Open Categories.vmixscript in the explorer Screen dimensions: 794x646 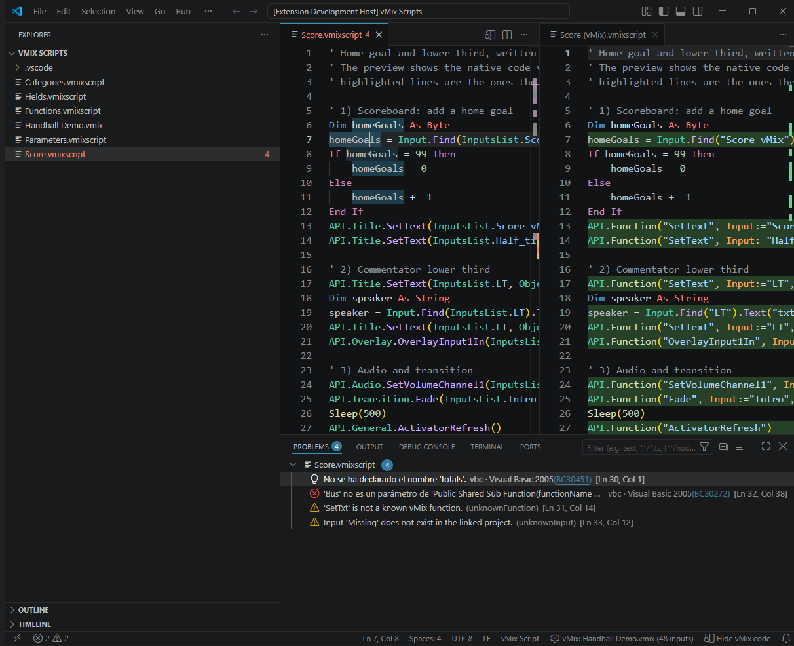[142, 82]
